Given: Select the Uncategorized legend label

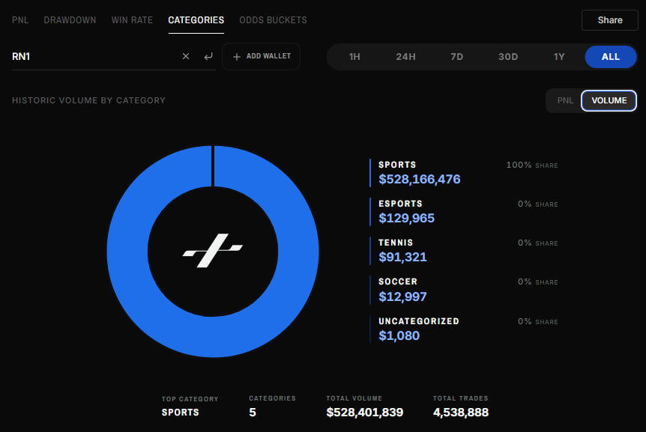Looking at the screenshot, I should 419,321.
